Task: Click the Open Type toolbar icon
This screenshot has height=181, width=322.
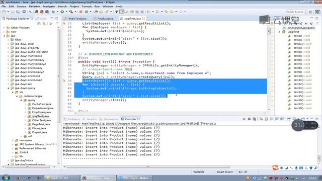Action: click(96, 12)
